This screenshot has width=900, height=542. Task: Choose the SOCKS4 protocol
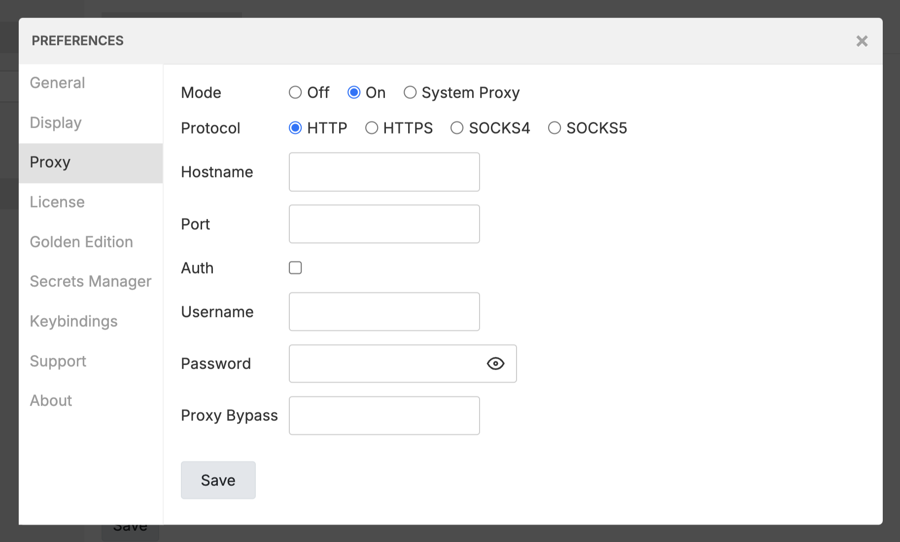[456, 128]
